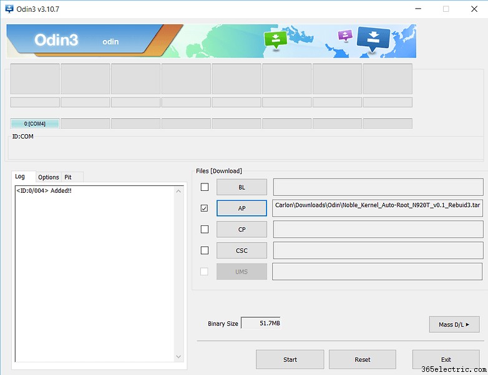Viewport: 488px width, 375px height.
Task: Click the 'Binary Size' label
Action: (x=223, y=324)
